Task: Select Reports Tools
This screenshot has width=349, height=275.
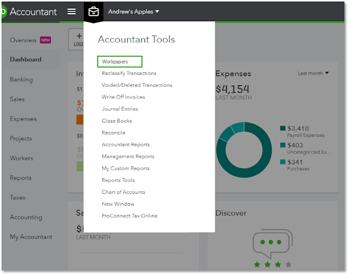Action: click(118, 180)
